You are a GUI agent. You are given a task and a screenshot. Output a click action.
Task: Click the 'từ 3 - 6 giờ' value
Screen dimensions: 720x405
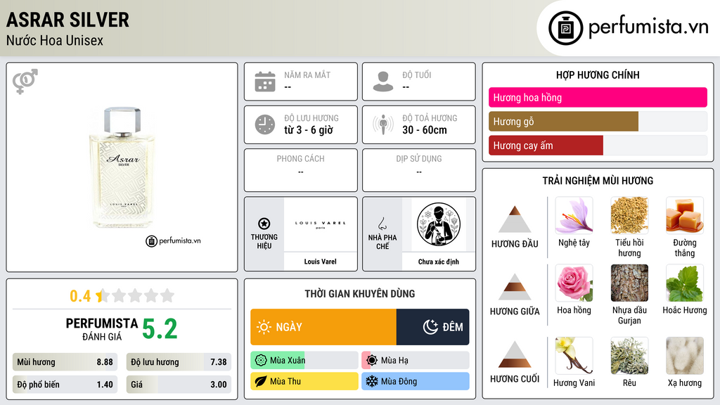[x=309, y=130]
